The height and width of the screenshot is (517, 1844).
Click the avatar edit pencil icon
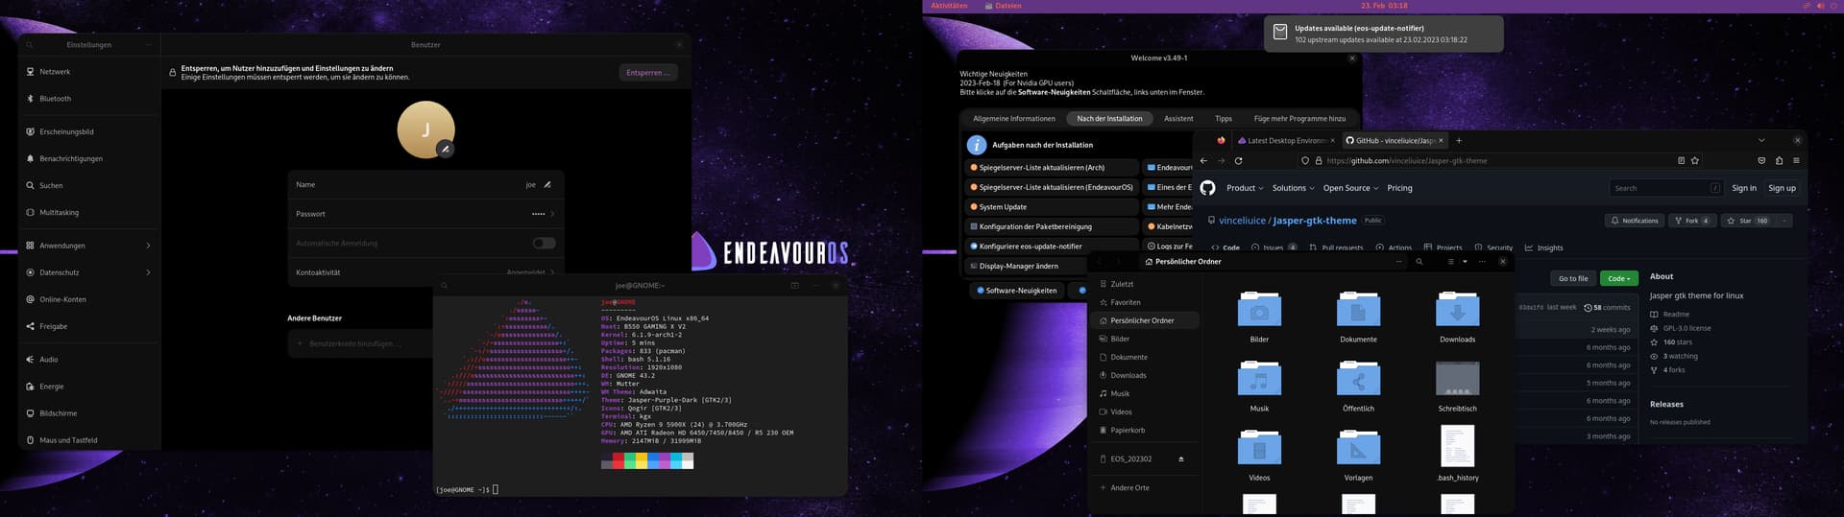pyautogui.click(x=445, y=149)
